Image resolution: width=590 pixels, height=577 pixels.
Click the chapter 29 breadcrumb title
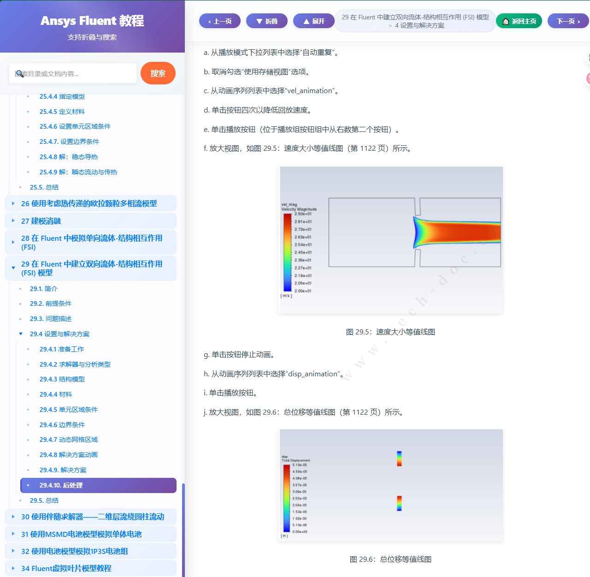pos(414,18)
